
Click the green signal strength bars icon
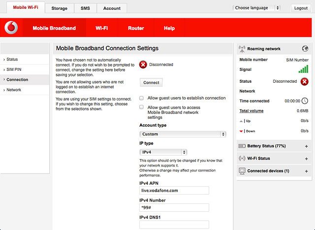(x=303, y=69)
